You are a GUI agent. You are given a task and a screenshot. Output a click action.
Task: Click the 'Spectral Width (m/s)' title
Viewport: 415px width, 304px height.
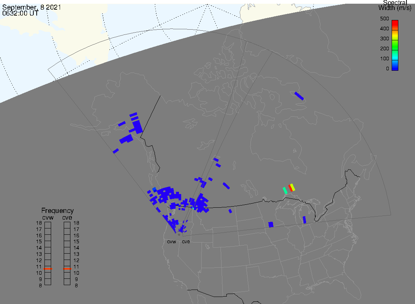click(395, 5)
